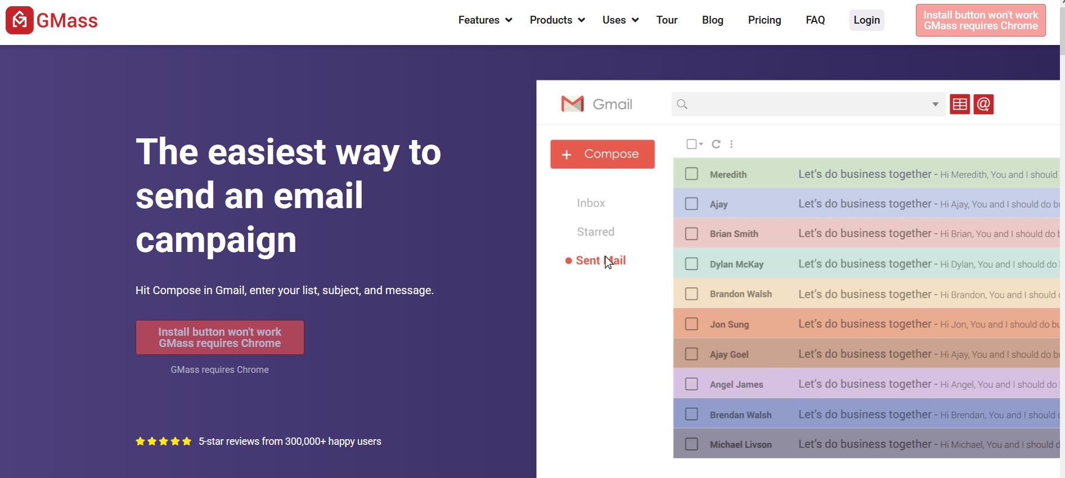Click the red @ icon button
The width and height of the screenshot is (1065, 478).
[983, 104]
